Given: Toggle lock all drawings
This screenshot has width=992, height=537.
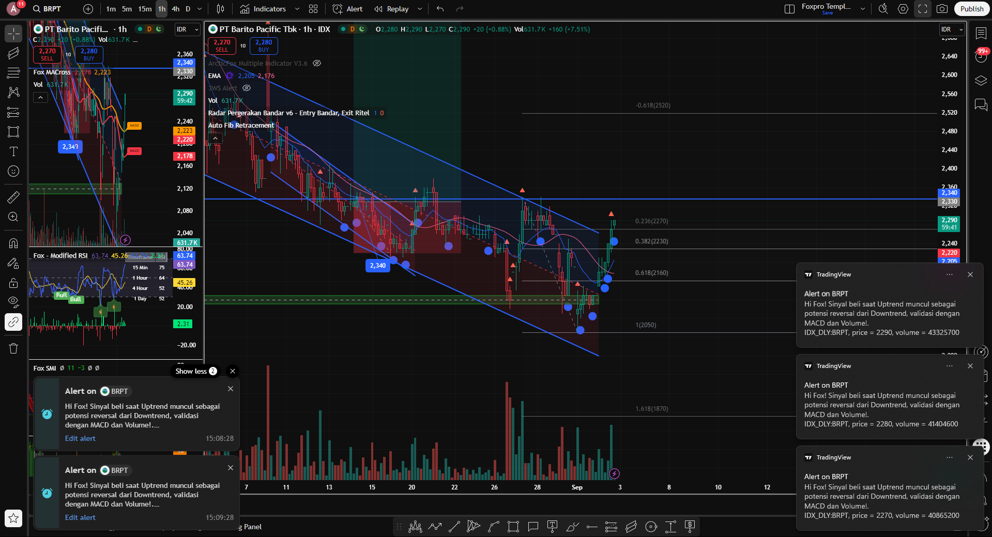Looking at the screenshot, I should pos(13,283).
